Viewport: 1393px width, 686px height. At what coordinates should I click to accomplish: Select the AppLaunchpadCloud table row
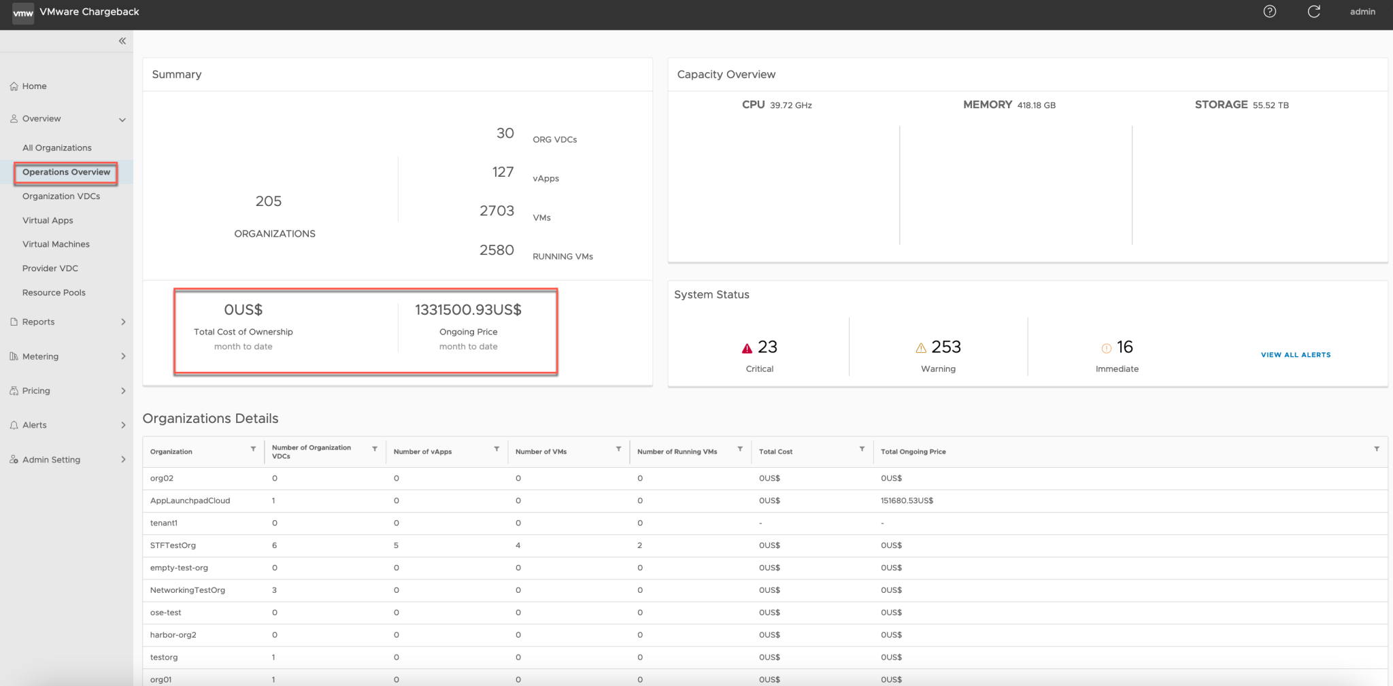(x=190, y=500)
